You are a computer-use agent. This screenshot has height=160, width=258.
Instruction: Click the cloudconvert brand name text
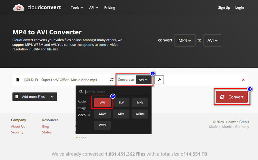[44, 7]
